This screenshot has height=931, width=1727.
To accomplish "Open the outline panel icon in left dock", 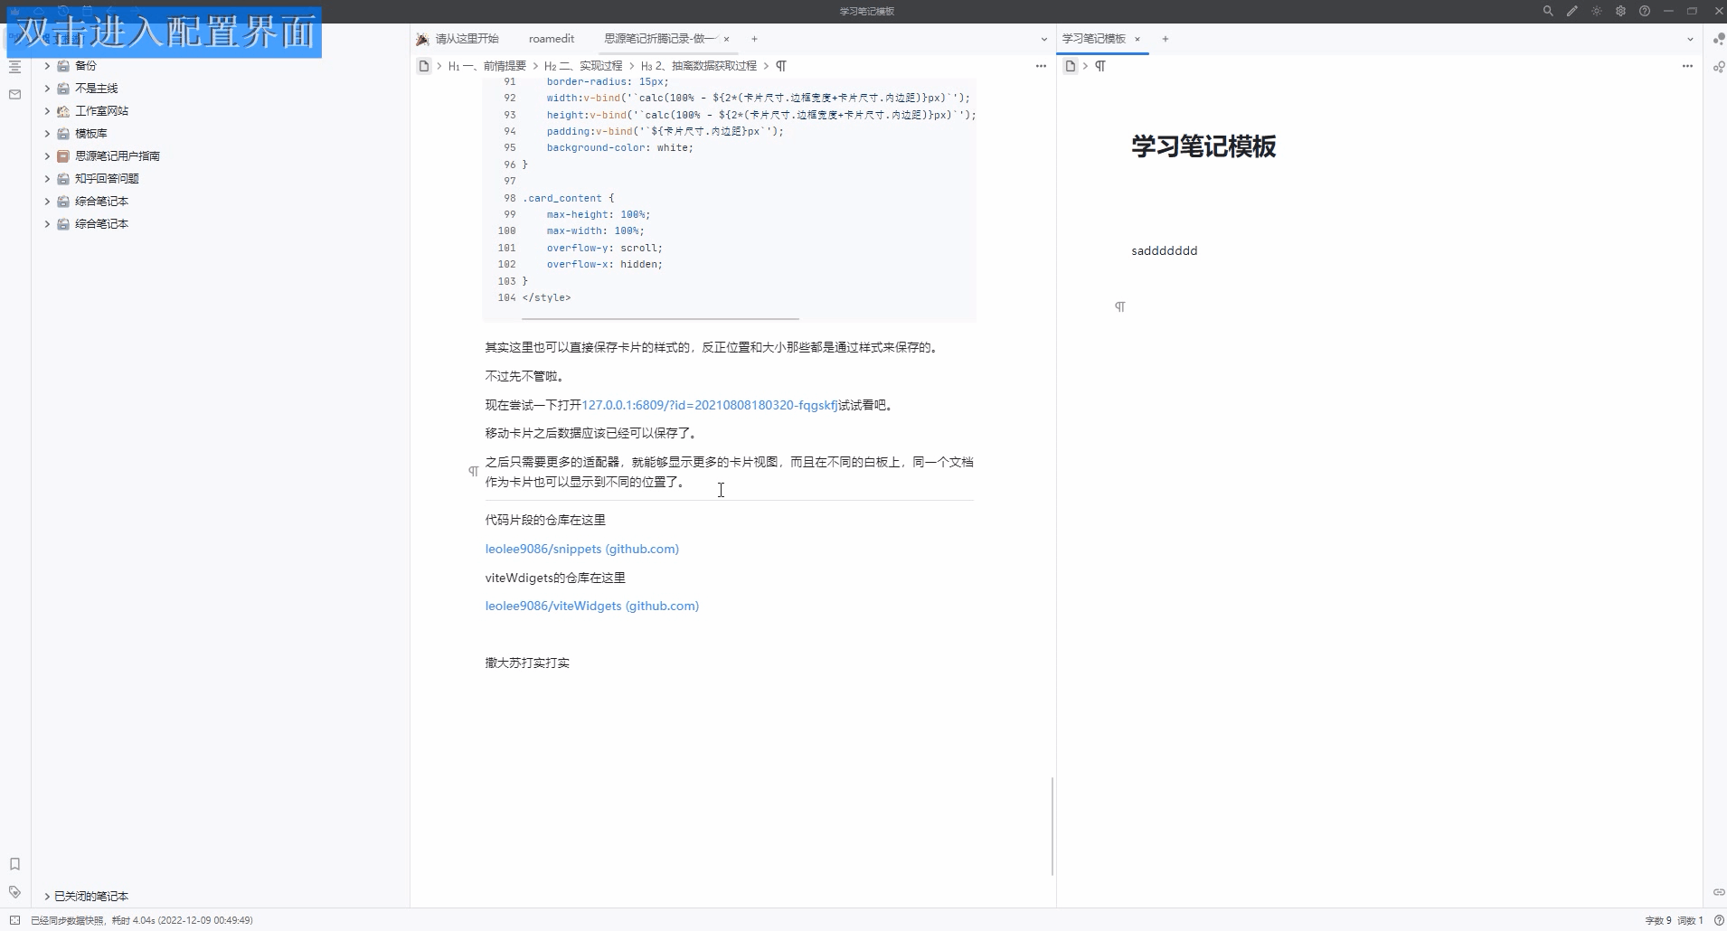I will coord(14,66).
